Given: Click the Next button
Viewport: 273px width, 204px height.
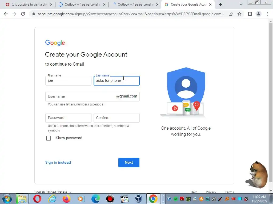Looking at the screenshot, I should [129, 163].
